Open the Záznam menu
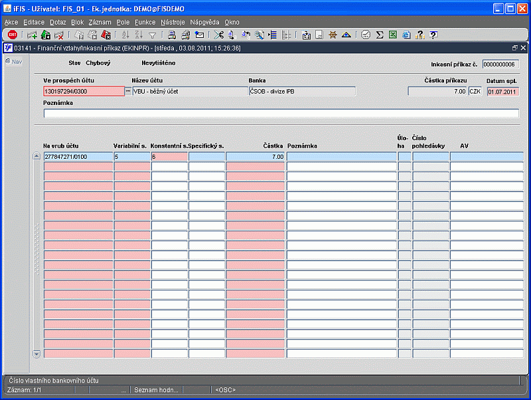 click(100, 22)
